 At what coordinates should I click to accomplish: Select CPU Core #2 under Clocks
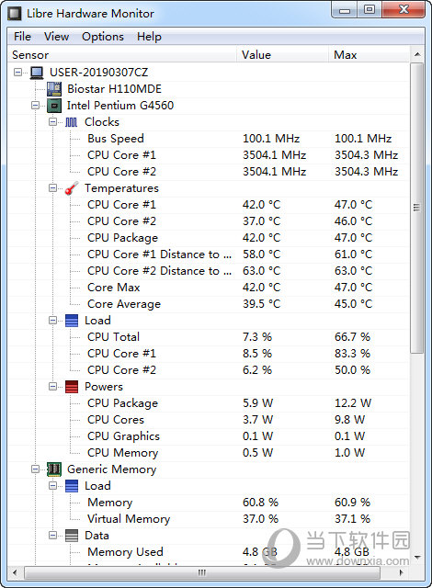[209, 172]
